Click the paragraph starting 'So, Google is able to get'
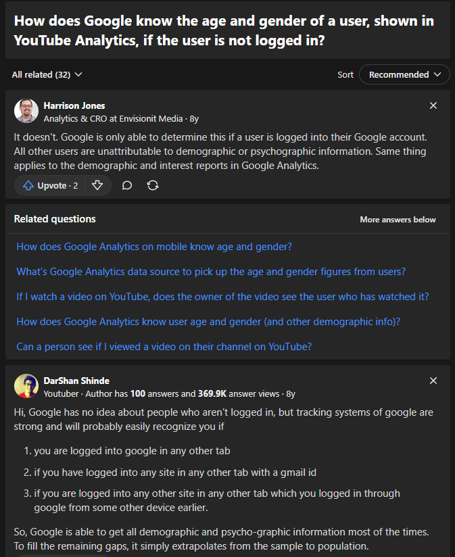 [221, 539]
